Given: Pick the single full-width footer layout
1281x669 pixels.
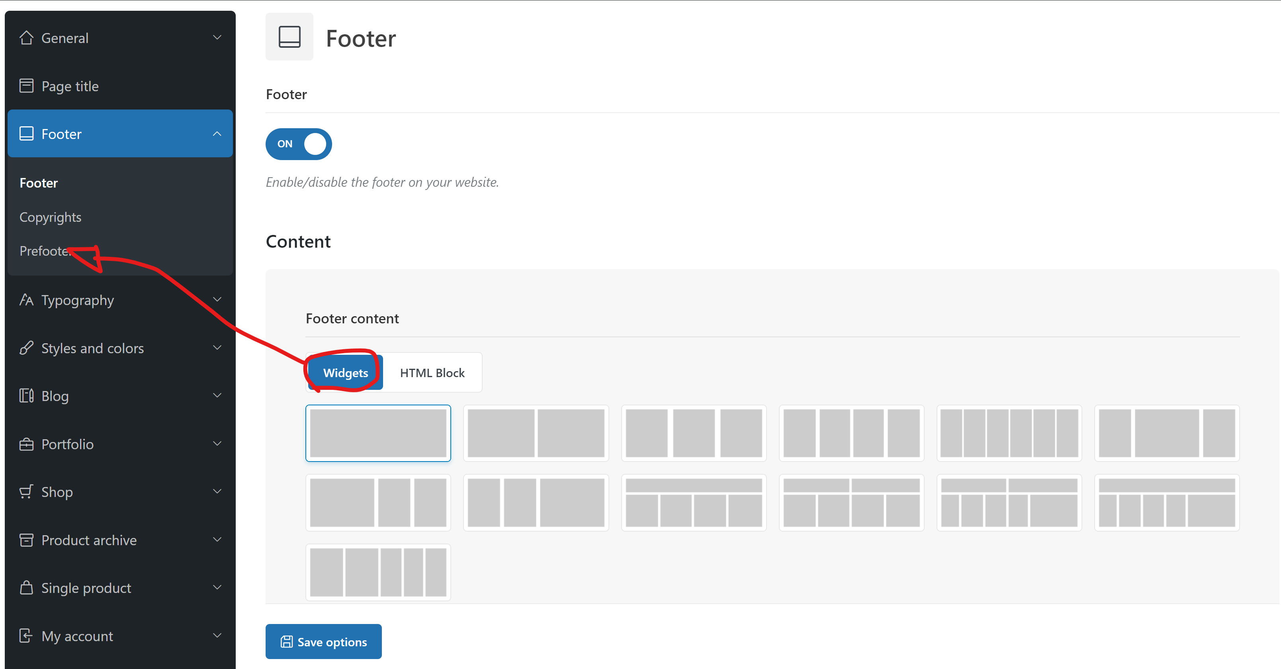Looking at the screenshot, I should pos(378,433).
